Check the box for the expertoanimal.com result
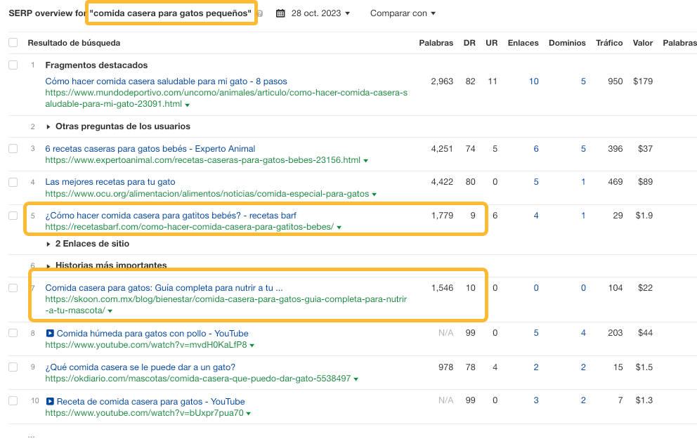 [13, 149]
